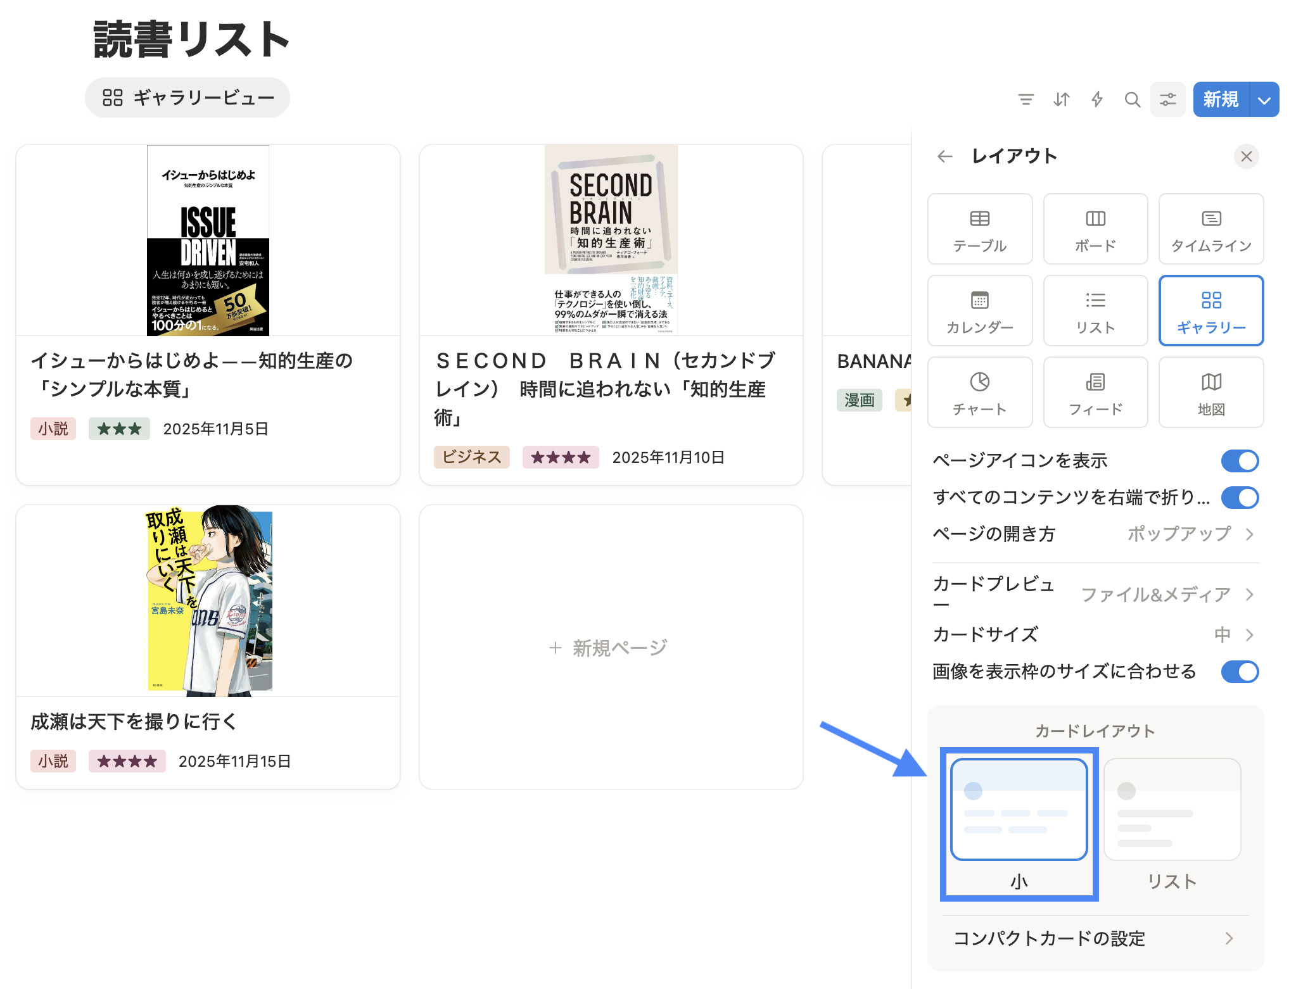Select the 地図 layout icon
The height and width of the screenshot is (989, 1296).
1210,392
